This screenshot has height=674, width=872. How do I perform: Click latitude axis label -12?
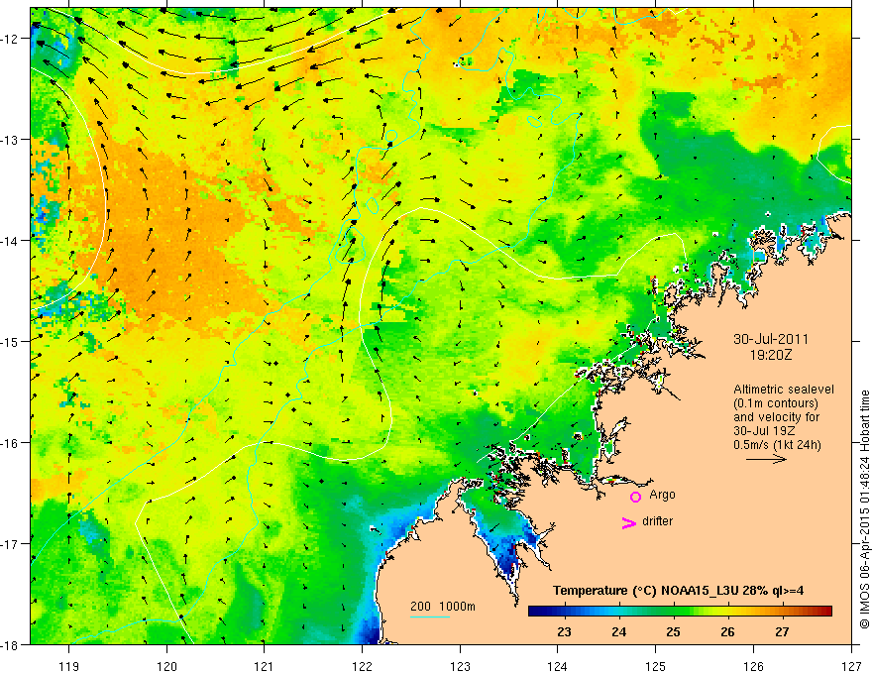point(11,39)
